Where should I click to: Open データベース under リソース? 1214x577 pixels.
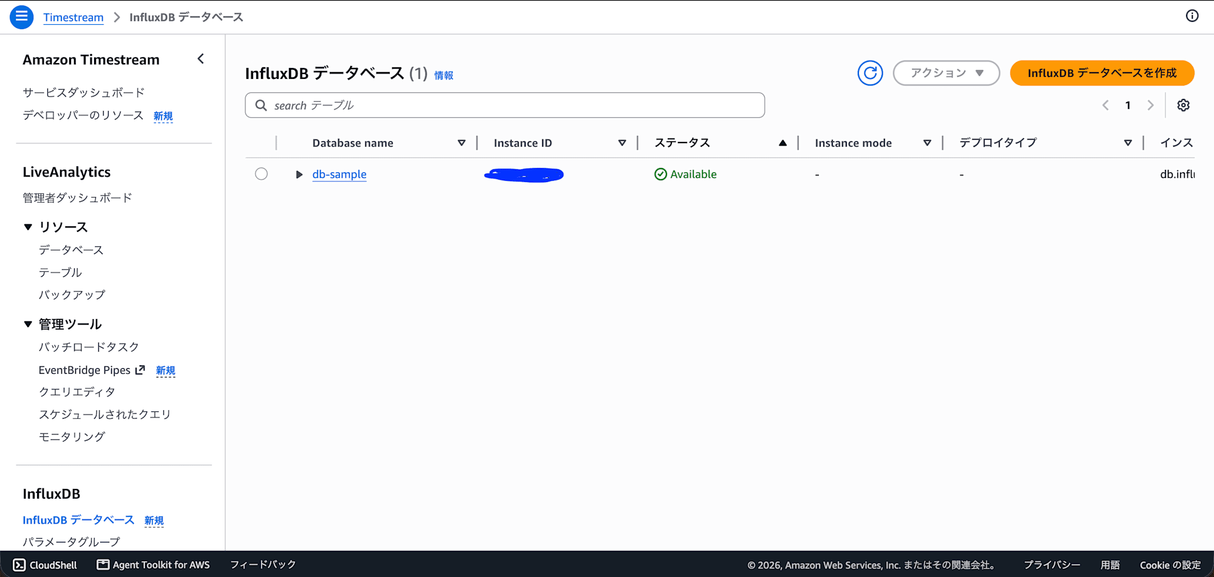click(x=71, y=250)
